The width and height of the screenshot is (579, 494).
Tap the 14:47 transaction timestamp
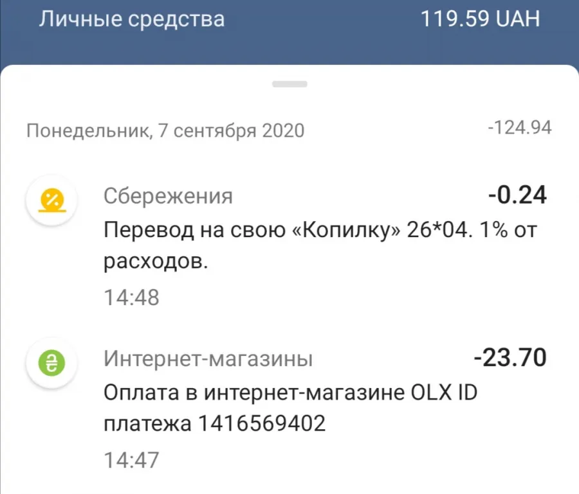pyautogui.click(x=131, y=460)
